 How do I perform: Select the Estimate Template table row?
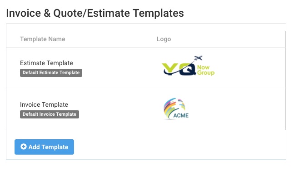click(146, 68)
